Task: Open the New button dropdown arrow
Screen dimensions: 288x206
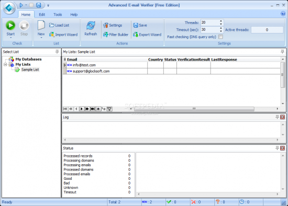Action: tap(41, 38)
